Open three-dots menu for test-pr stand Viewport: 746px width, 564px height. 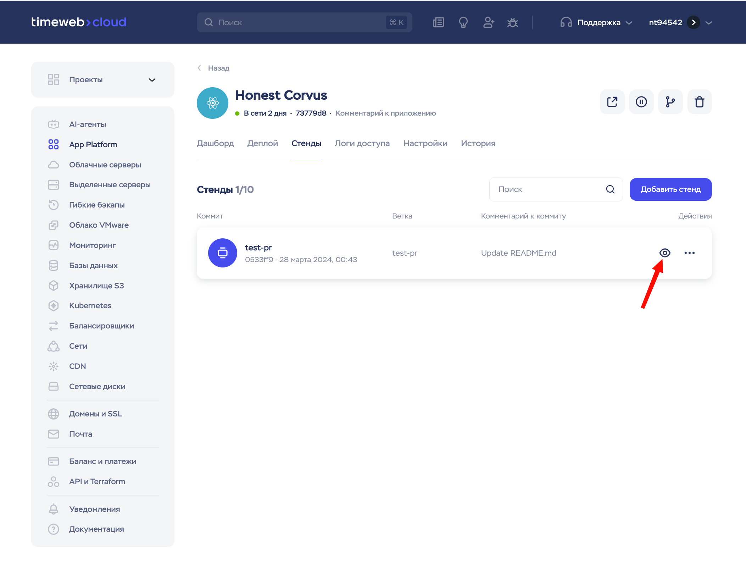tap(689, 253)
